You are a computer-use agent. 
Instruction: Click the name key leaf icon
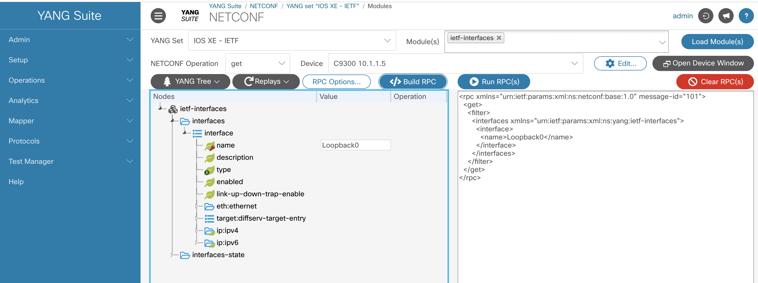point(210,146)
